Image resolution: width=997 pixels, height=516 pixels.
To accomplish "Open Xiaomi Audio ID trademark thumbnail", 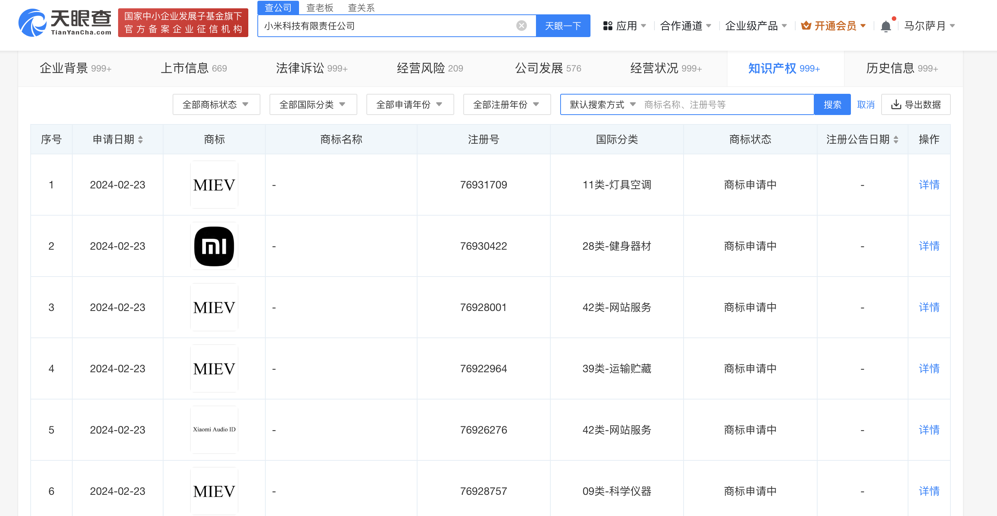I will pos(214,430).
